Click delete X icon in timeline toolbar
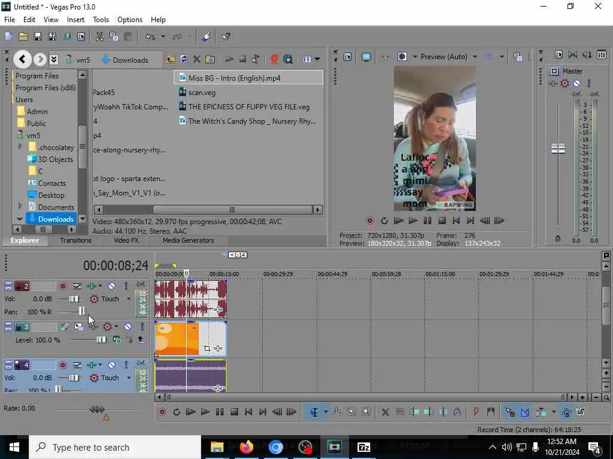 tap(385, 412)
